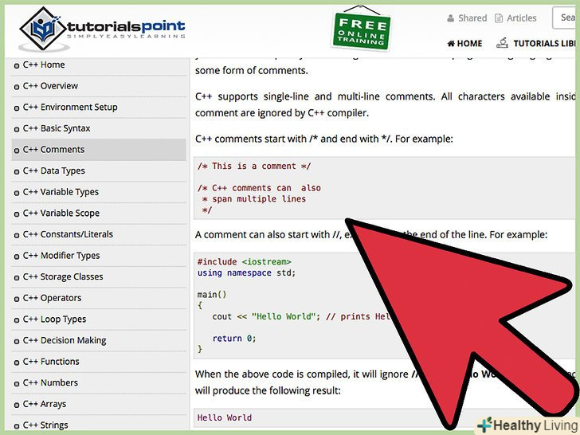Go to C++ Environment Setup
The image size is (580, 435).
70,108
